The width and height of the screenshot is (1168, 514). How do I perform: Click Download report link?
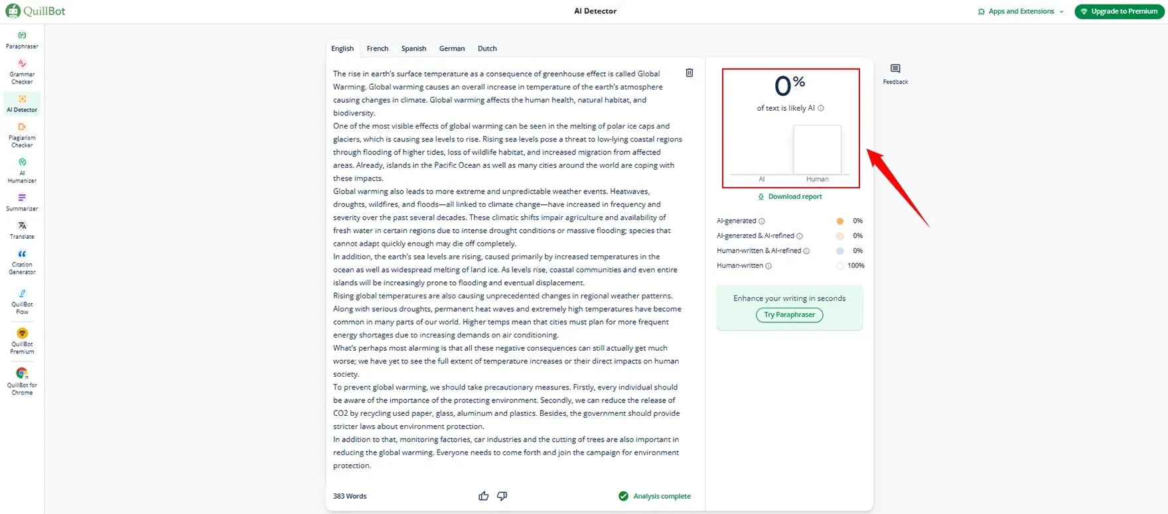click(790, 197)
